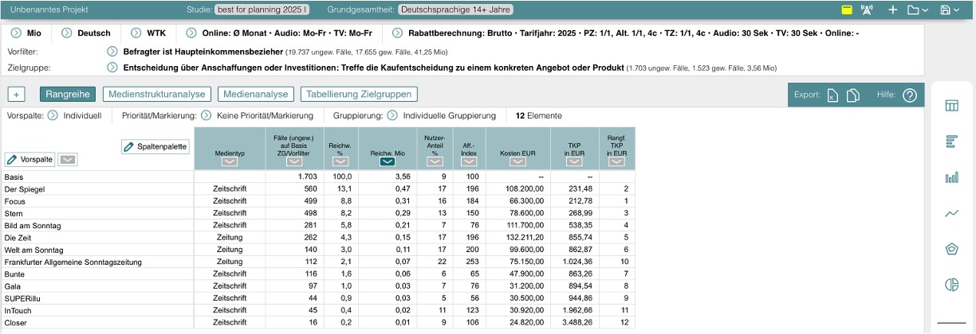Click the broadcast antenna icon
The width and height of the screenshot is (976, 334).
pyautogui.click(x=867, y=10)
